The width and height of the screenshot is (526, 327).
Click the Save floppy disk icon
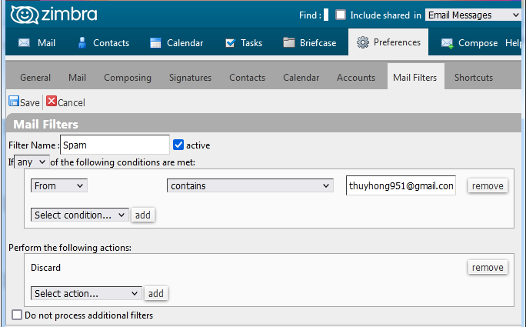(14, 101)
